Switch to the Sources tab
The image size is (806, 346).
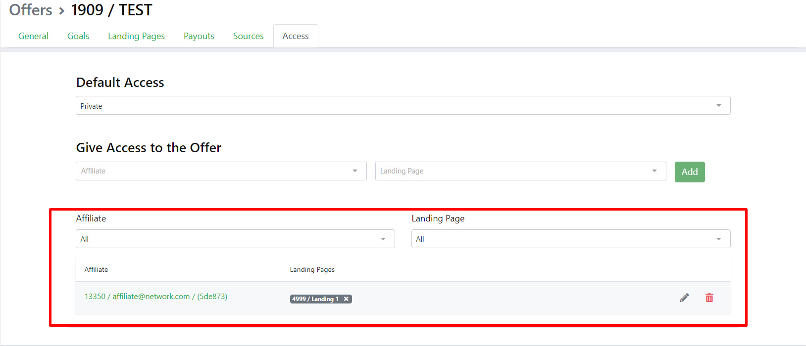[x=248, y=36]
